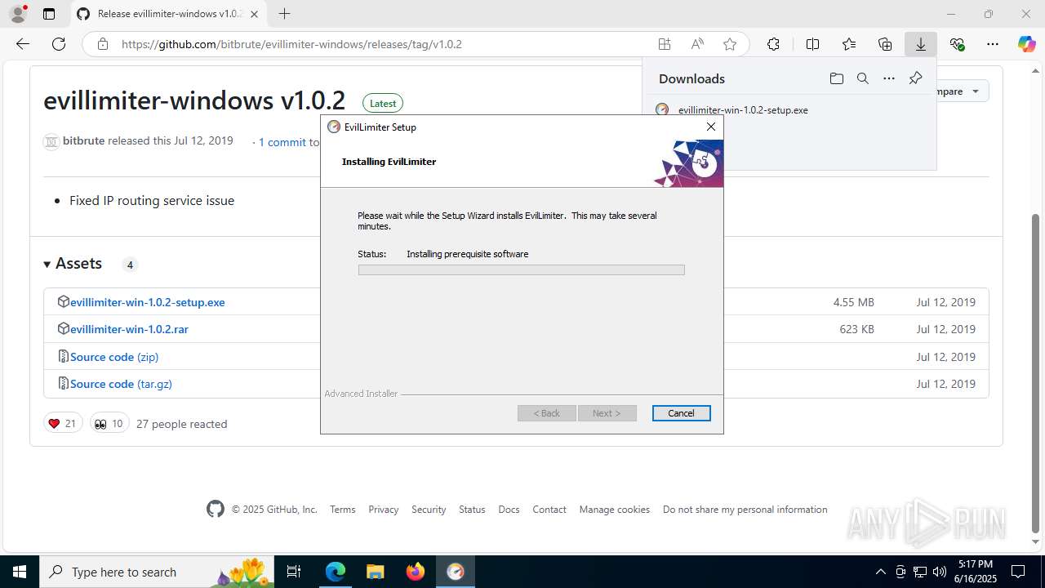Viewport: 1045px width, 588px height.
Task: Open the tab actions menu icon
Action: pos(49,14)
